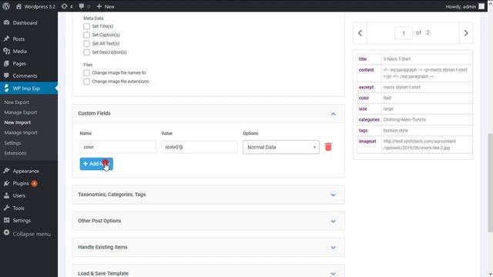Click the Media sidebar icon
This screenshot has width=493, height=277.
(x=7, y=51)
